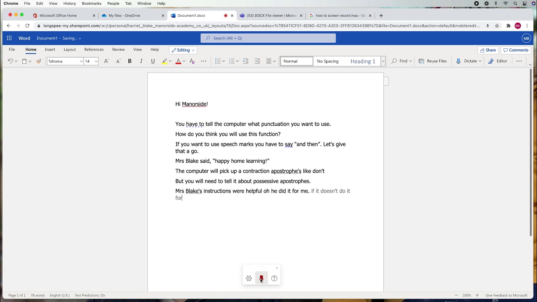Viewport: 537px width, 302px height.
Task: Bookmark this page with the star
Action: [497, 26]
